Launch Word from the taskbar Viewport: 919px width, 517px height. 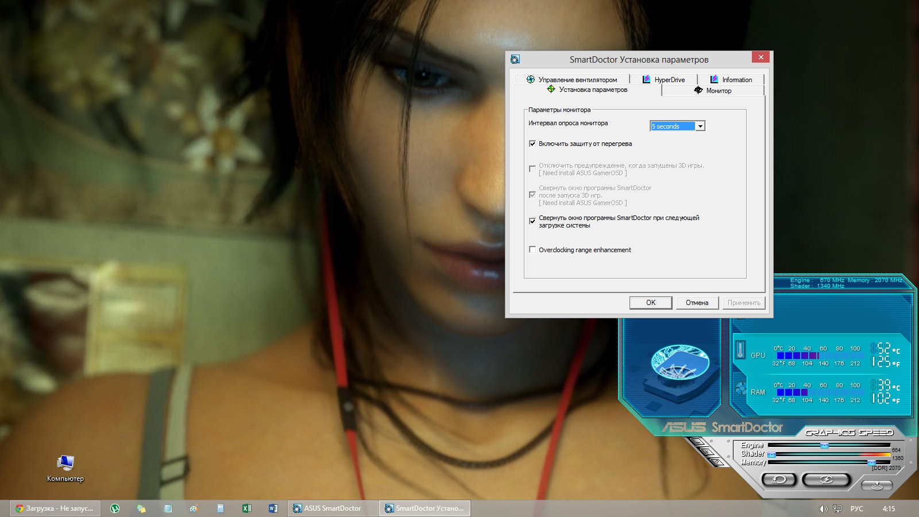click(x=273, y=508)
